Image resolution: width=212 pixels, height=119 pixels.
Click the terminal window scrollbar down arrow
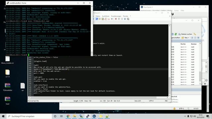click(92, 55)
